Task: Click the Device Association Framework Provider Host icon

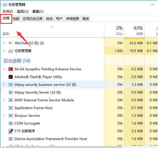Action: (11, 139)
